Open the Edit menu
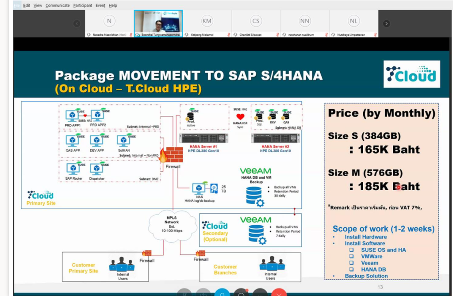The height and width of the screenshot is (296, 453). (27, 5)
